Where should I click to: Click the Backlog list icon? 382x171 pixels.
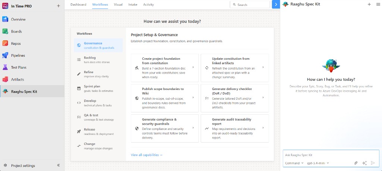coord(79,59)
